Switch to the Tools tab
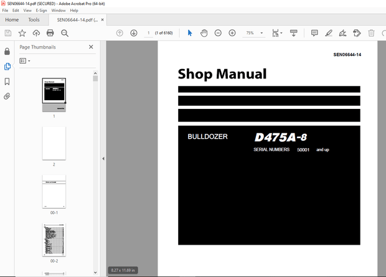This screenshot has width=386, height=277. pos(34,20)
